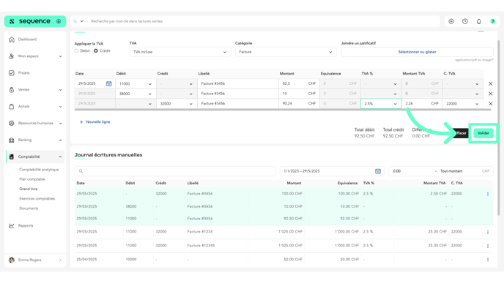This screenshot has width=504, height=283.
Task: Click the 0.00 minimum amount field
Action: 412,171
